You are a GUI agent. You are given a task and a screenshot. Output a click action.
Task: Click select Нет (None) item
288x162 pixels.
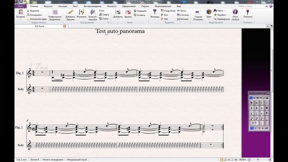164,19
